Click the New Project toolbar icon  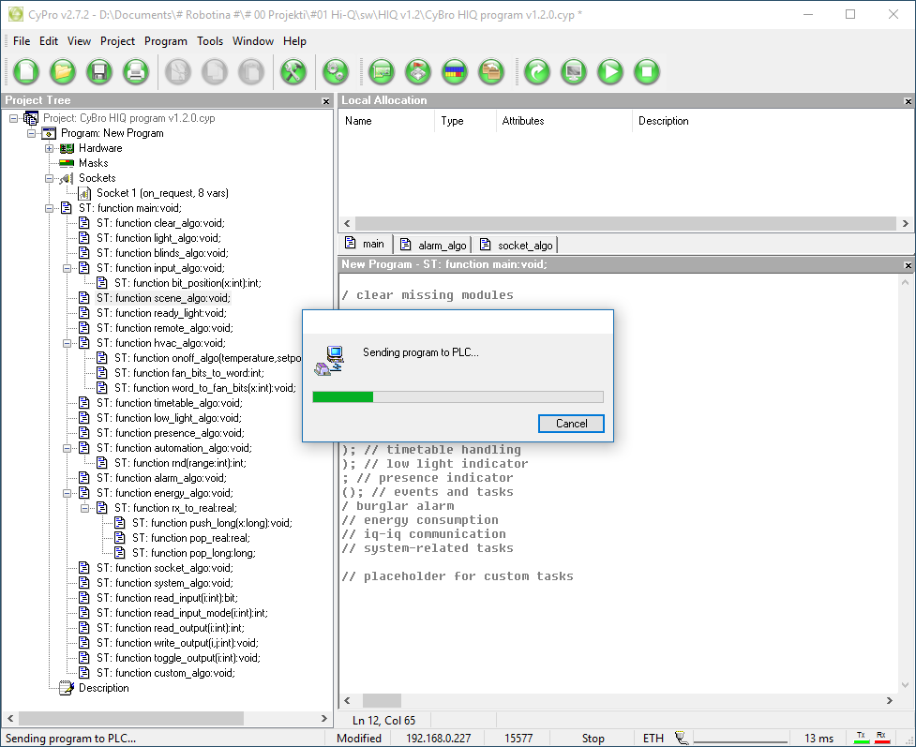pyautogui.click(x=26, y=71)
